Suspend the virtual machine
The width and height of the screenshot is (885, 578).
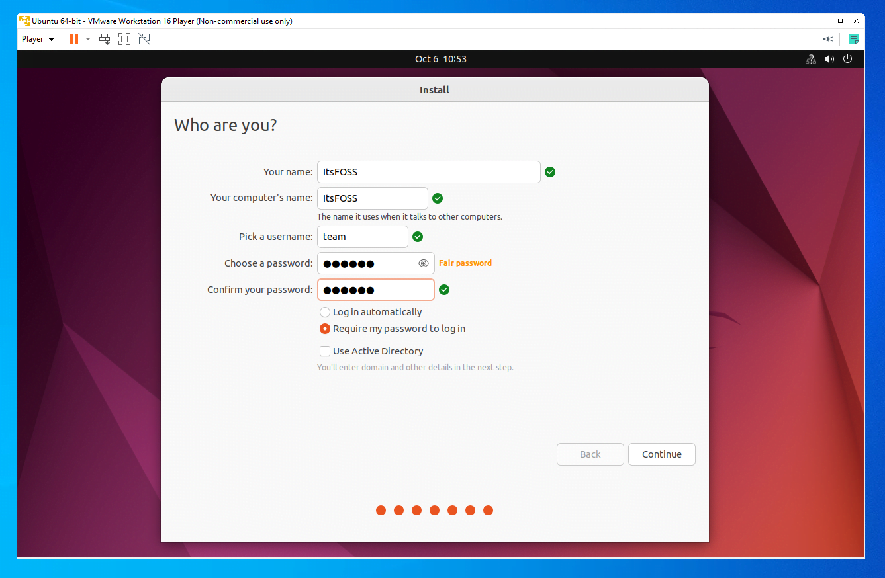[73, 38]
